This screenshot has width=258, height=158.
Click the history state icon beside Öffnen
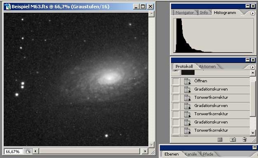(x=187, y=81)
